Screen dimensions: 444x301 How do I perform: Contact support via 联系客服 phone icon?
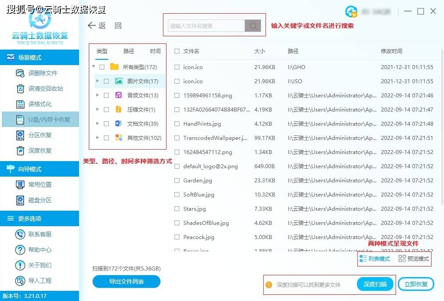pyautogui.click(x=20, y=234)
